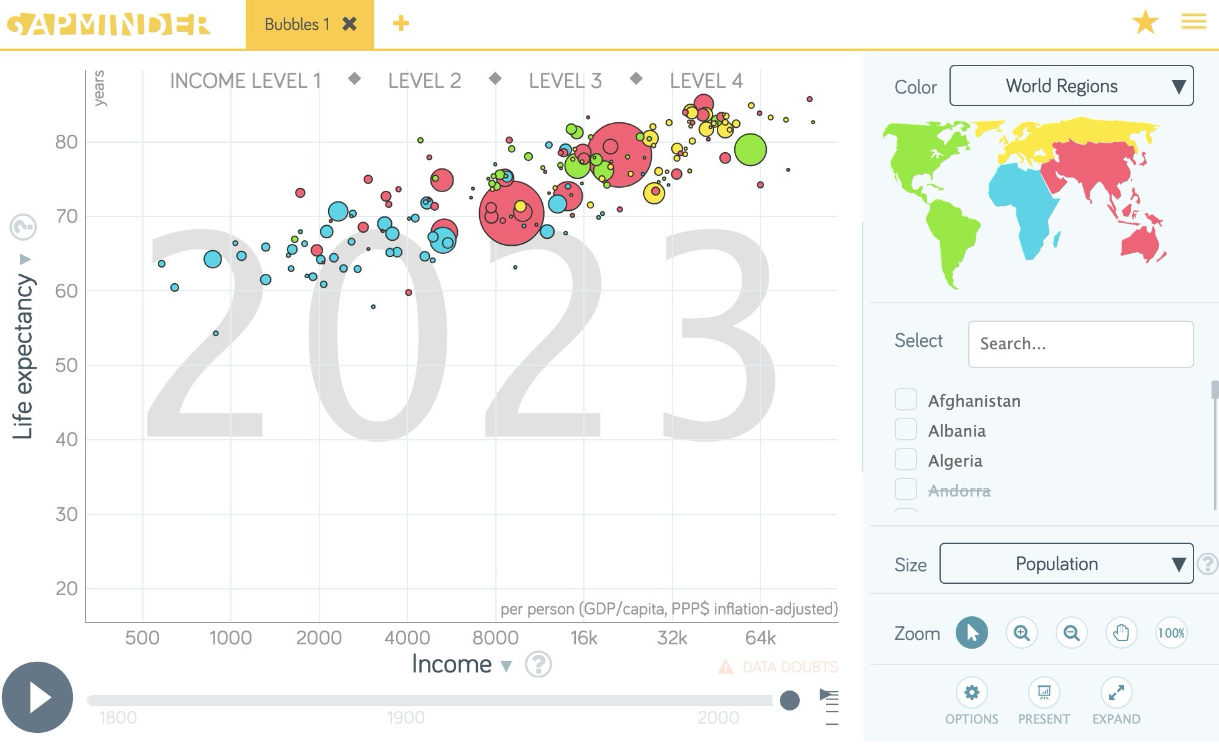This screenshot has width=1219, height=751.
Task: Reset zoom to 100%
Action: click(x=1171, y=633)
